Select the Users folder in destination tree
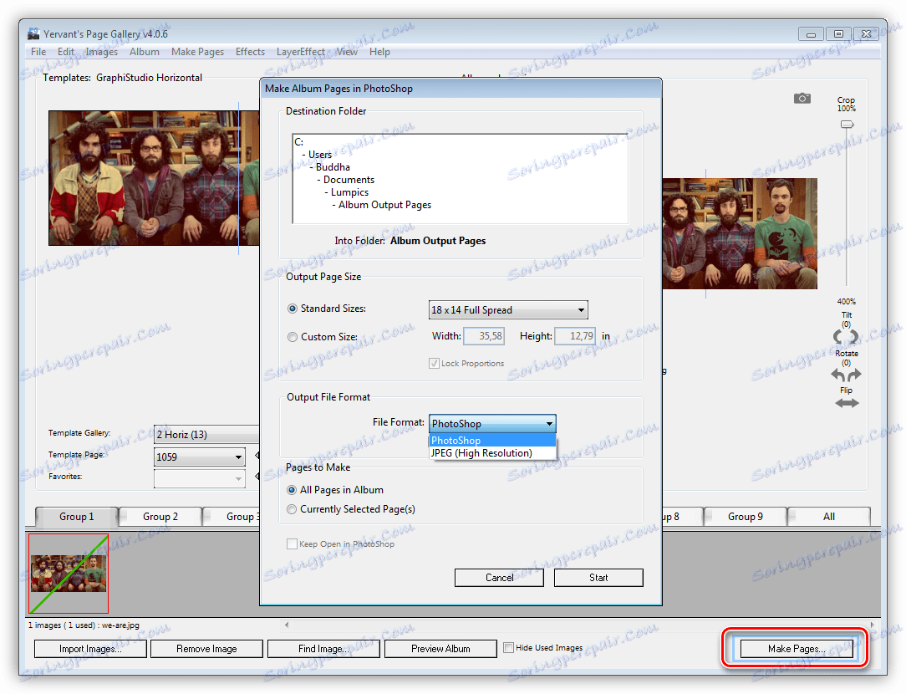 tap(320, 155)
